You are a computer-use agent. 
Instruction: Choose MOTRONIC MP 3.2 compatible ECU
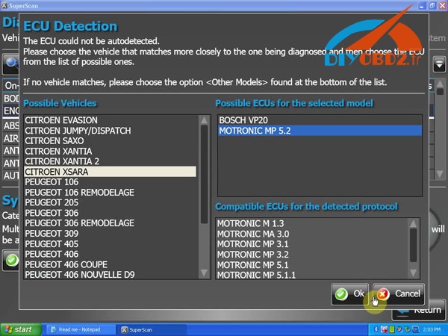pyautogui.click(x=312, y=255)
